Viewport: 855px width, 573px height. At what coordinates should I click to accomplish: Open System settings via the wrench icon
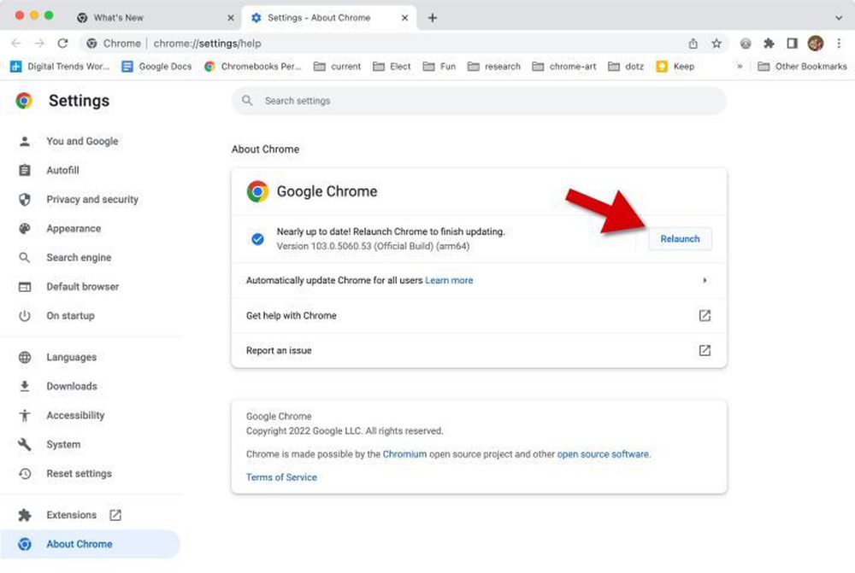click(x=24, y=444)
